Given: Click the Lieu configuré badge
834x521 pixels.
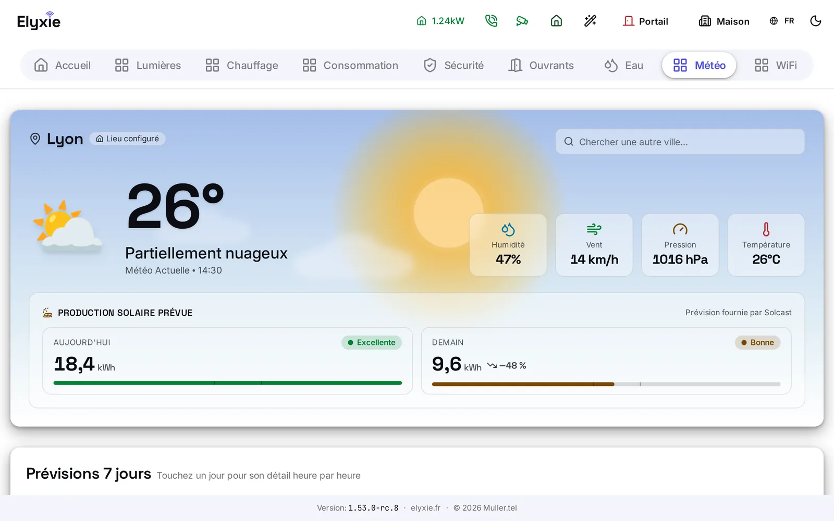Looking at the screenshot, I should [127, 139].
